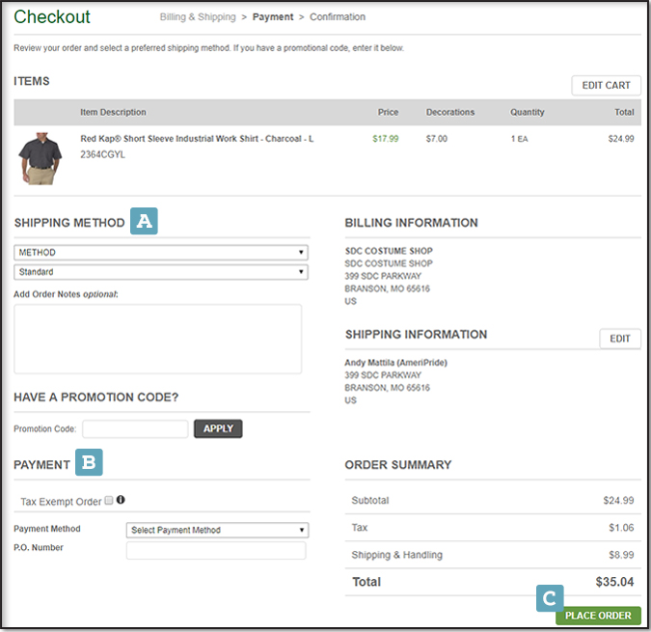Enable the Tax Exempt Order checkbox
The width and height of the screenshot is (651, 632).
click(x=109, y=500)
